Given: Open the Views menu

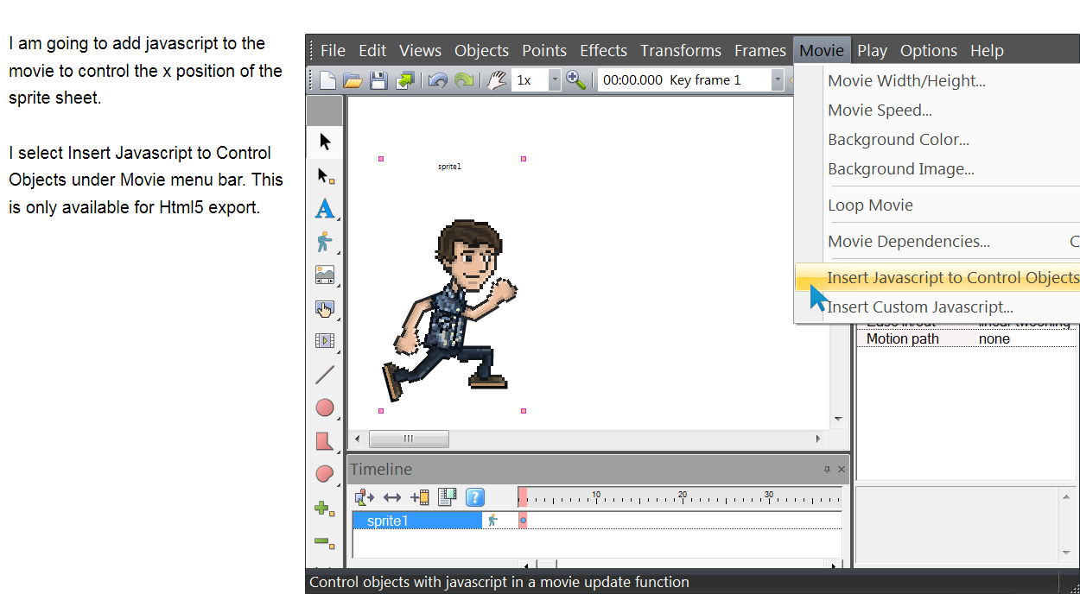Looking at the screenshot, I should [x=420, y=51].
